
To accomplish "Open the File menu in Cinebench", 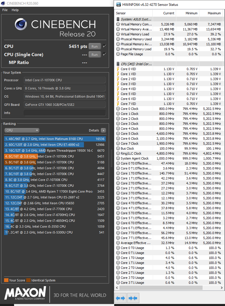I will pyautogui.click(x=5, y=10).
